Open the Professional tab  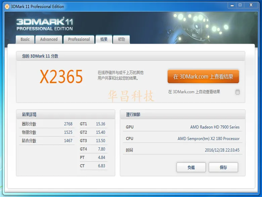tap(79, 39)
